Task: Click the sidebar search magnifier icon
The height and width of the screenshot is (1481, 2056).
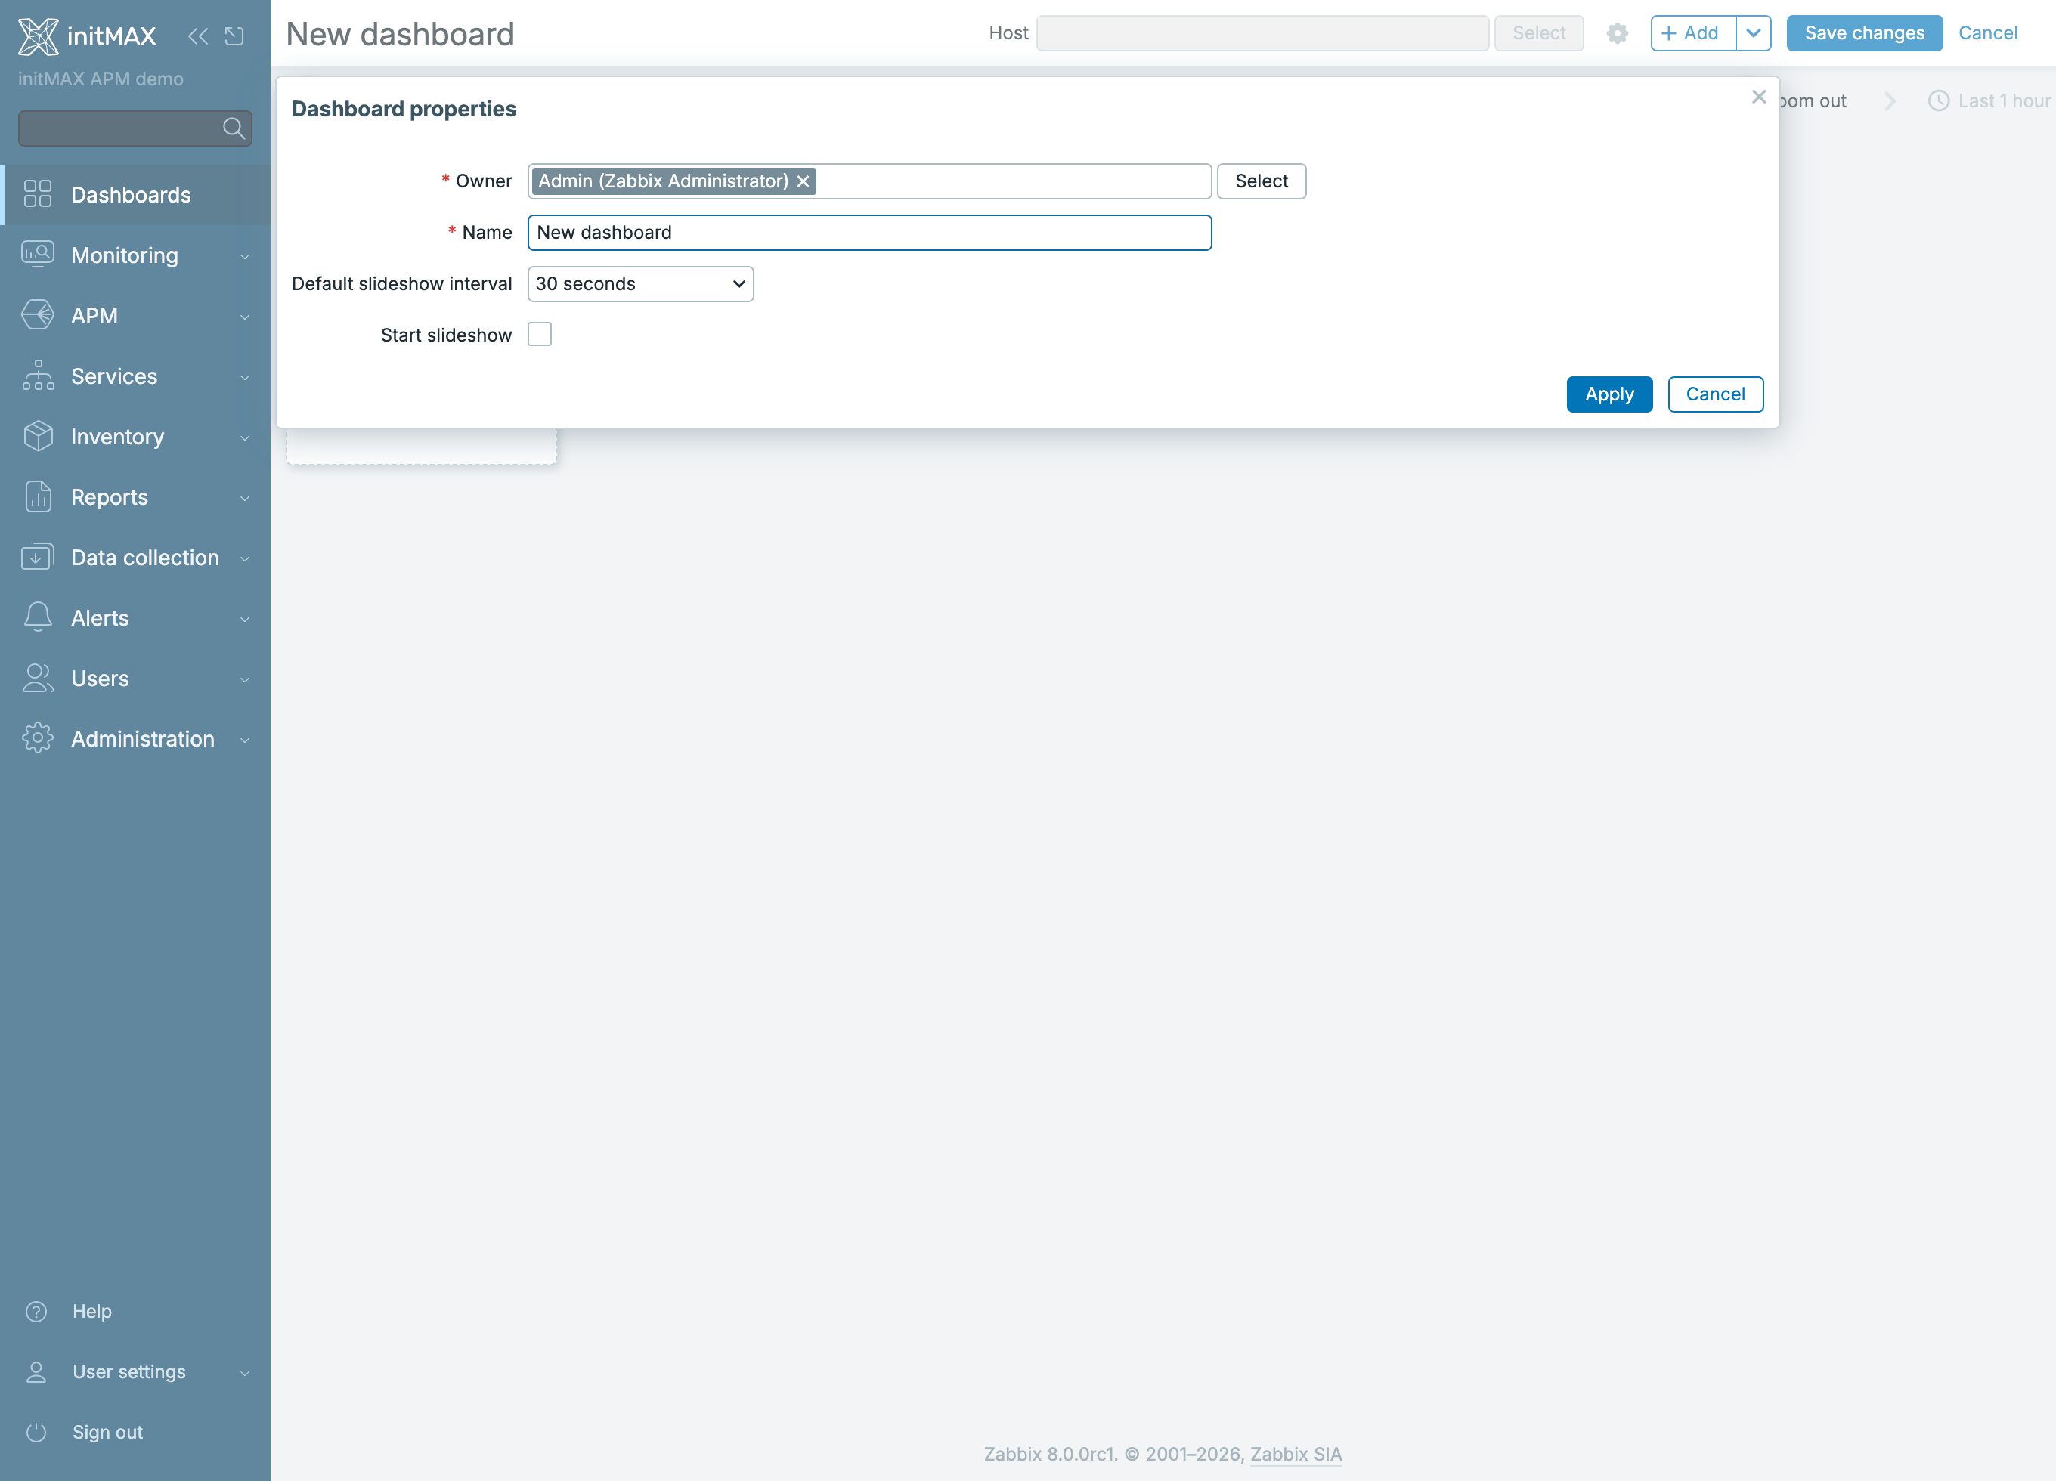Action: pos(234,128)
